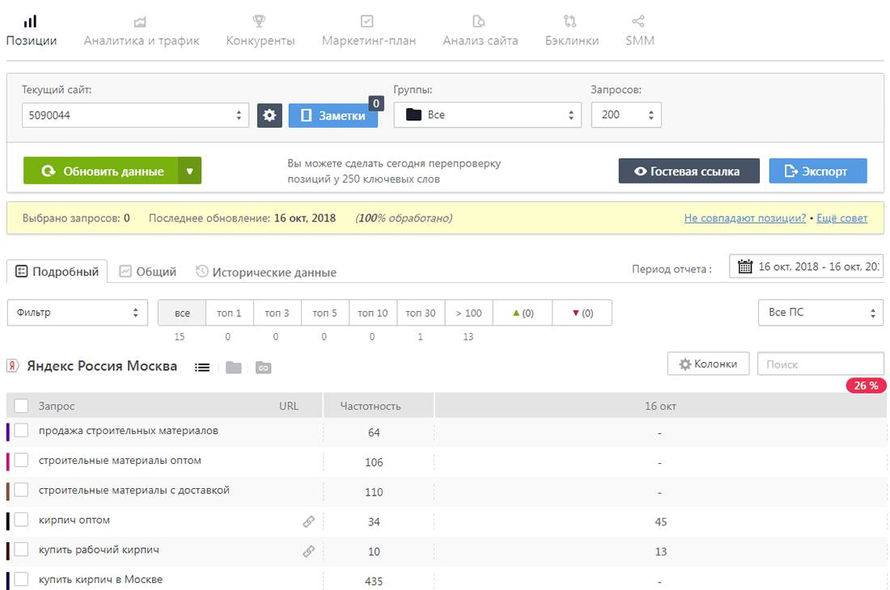
Task: Follow the Не совпадают позиции? link
Action: click(x=744, y=218)
